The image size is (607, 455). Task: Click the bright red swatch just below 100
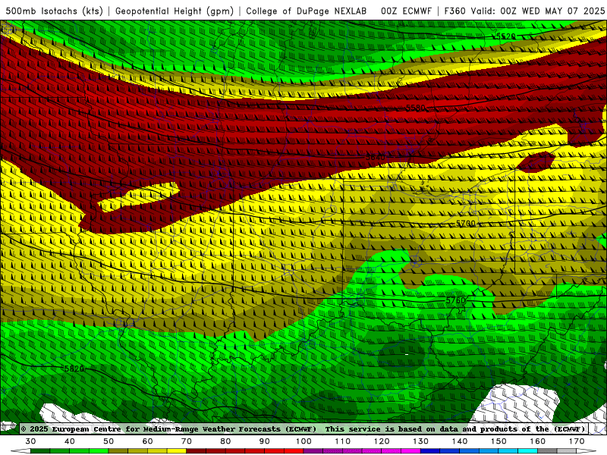click(x=294, y=451)
